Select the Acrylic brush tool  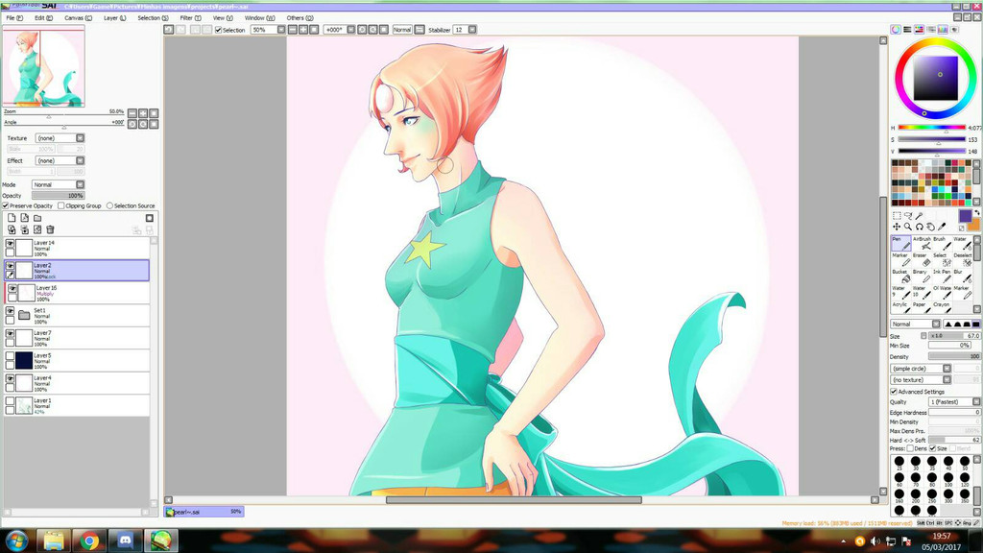(900, 308)
